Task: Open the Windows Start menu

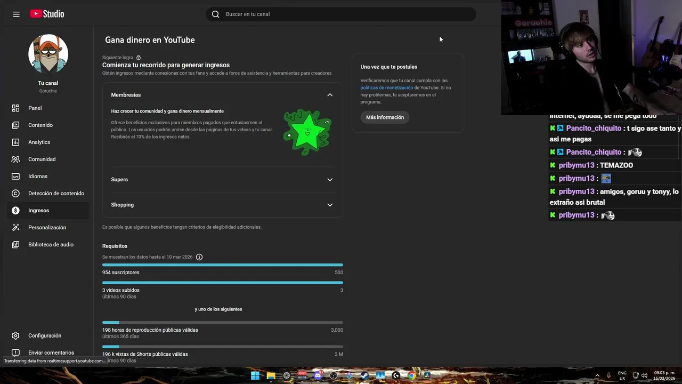Action: 255,375
